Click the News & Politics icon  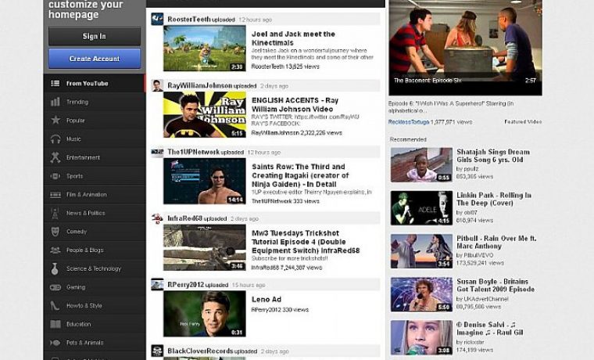(55, 213)
